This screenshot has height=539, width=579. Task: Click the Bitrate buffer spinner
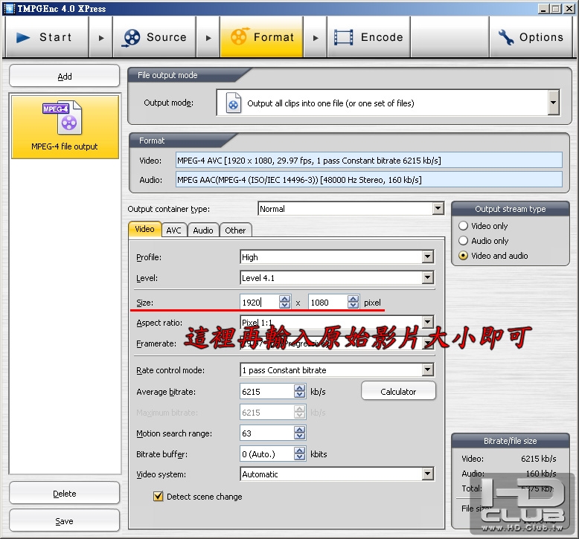(299, 454)
